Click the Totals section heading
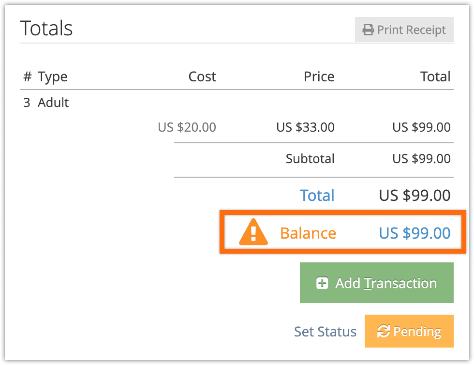 [46, 28]
